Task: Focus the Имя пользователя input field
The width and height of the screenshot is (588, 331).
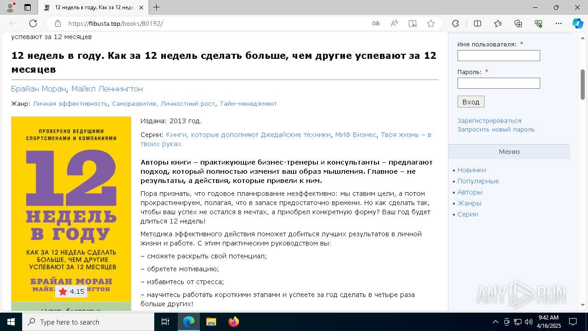Action: click(498, 56)
